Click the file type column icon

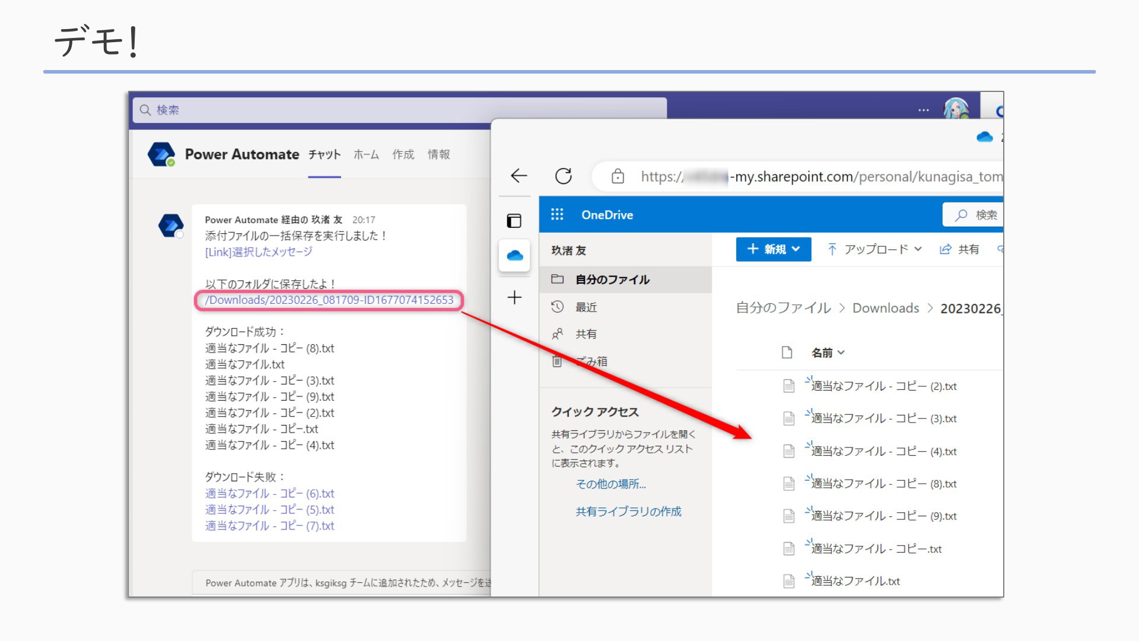(x=787, y=353)
